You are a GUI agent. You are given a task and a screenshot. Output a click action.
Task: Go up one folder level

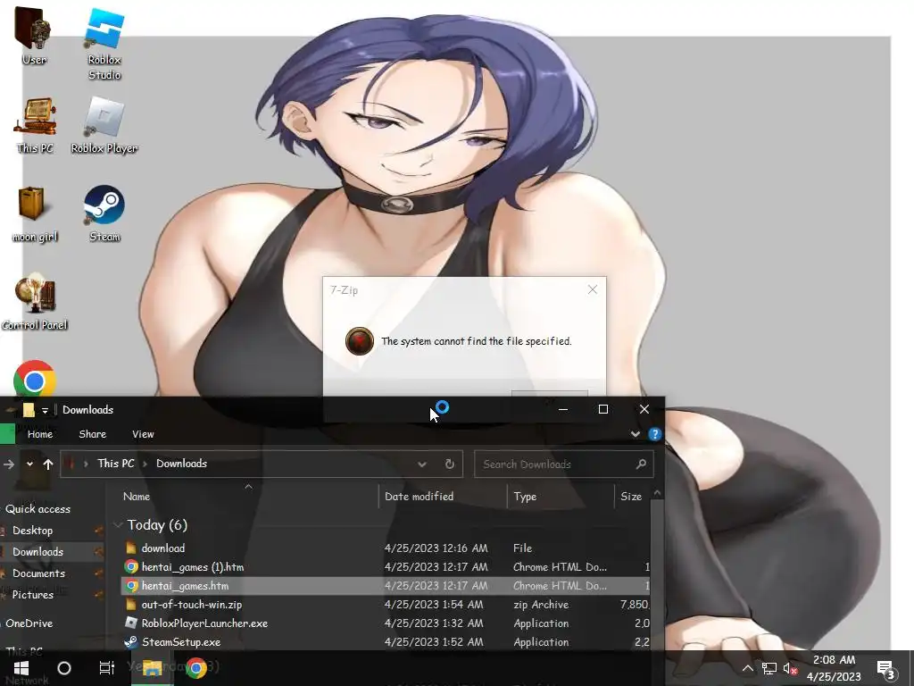point(48,464)
